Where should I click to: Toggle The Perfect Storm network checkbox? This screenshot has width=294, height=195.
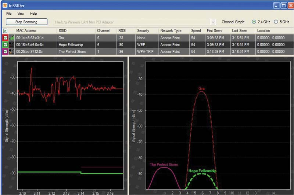point(5,51)
